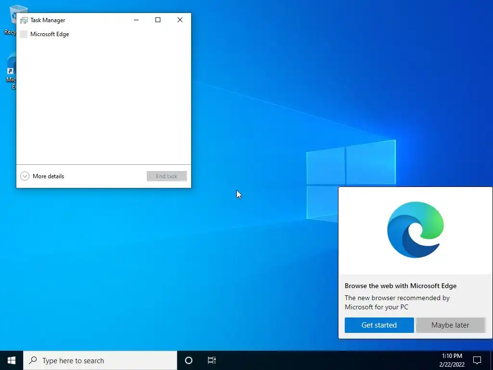493x370 pixels.
Task: Maximize the Task Manager window
Action: pos(158,20)
